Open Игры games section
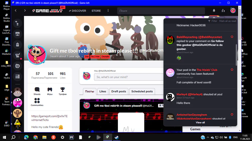Screen dimensions: 252x141 pos(50,91)
